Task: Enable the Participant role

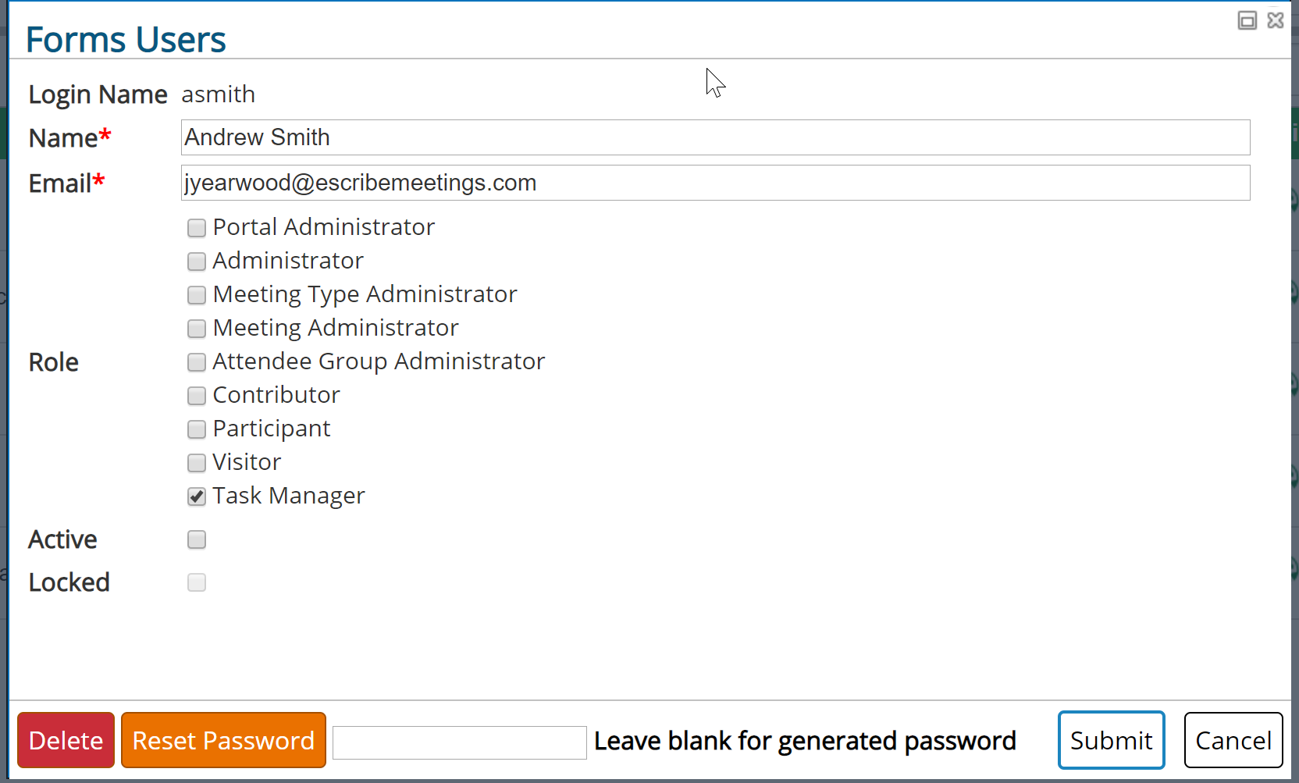Action: click(x=196, y=429)
